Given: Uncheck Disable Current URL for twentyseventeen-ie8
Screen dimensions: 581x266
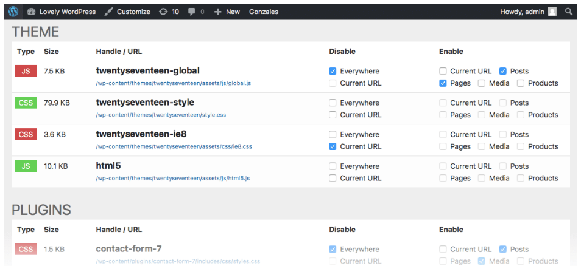Looking at the screenshot, I should (333, 147).
